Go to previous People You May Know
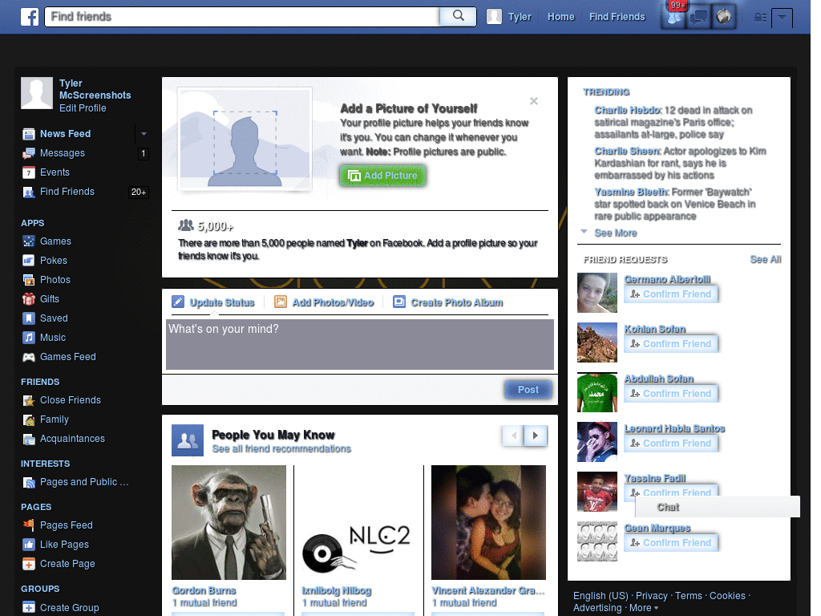 [514, 436]
